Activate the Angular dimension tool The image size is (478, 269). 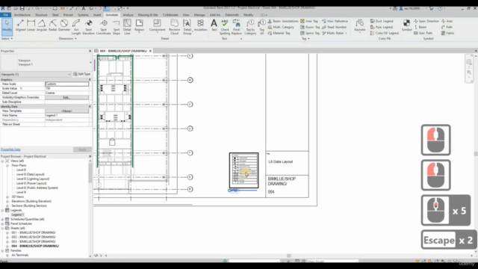(42, 25)
